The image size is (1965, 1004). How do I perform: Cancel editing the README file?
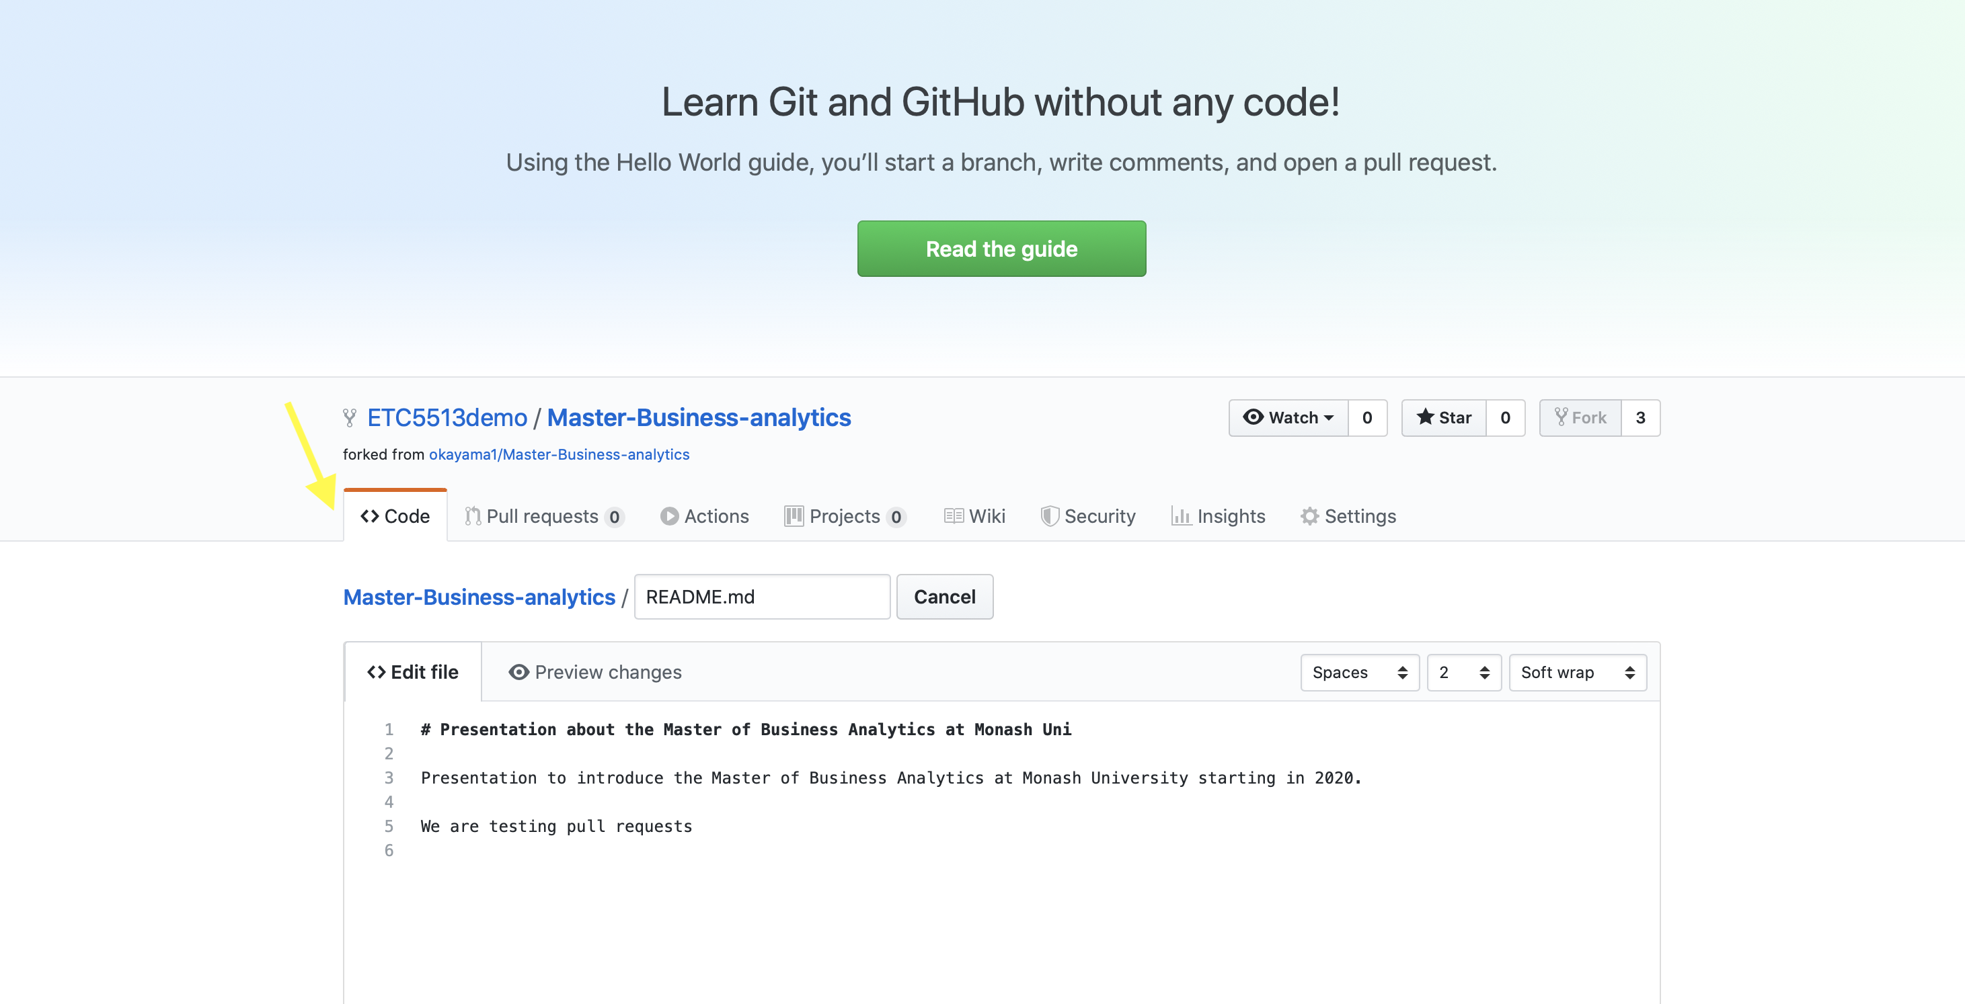(944, 597)
